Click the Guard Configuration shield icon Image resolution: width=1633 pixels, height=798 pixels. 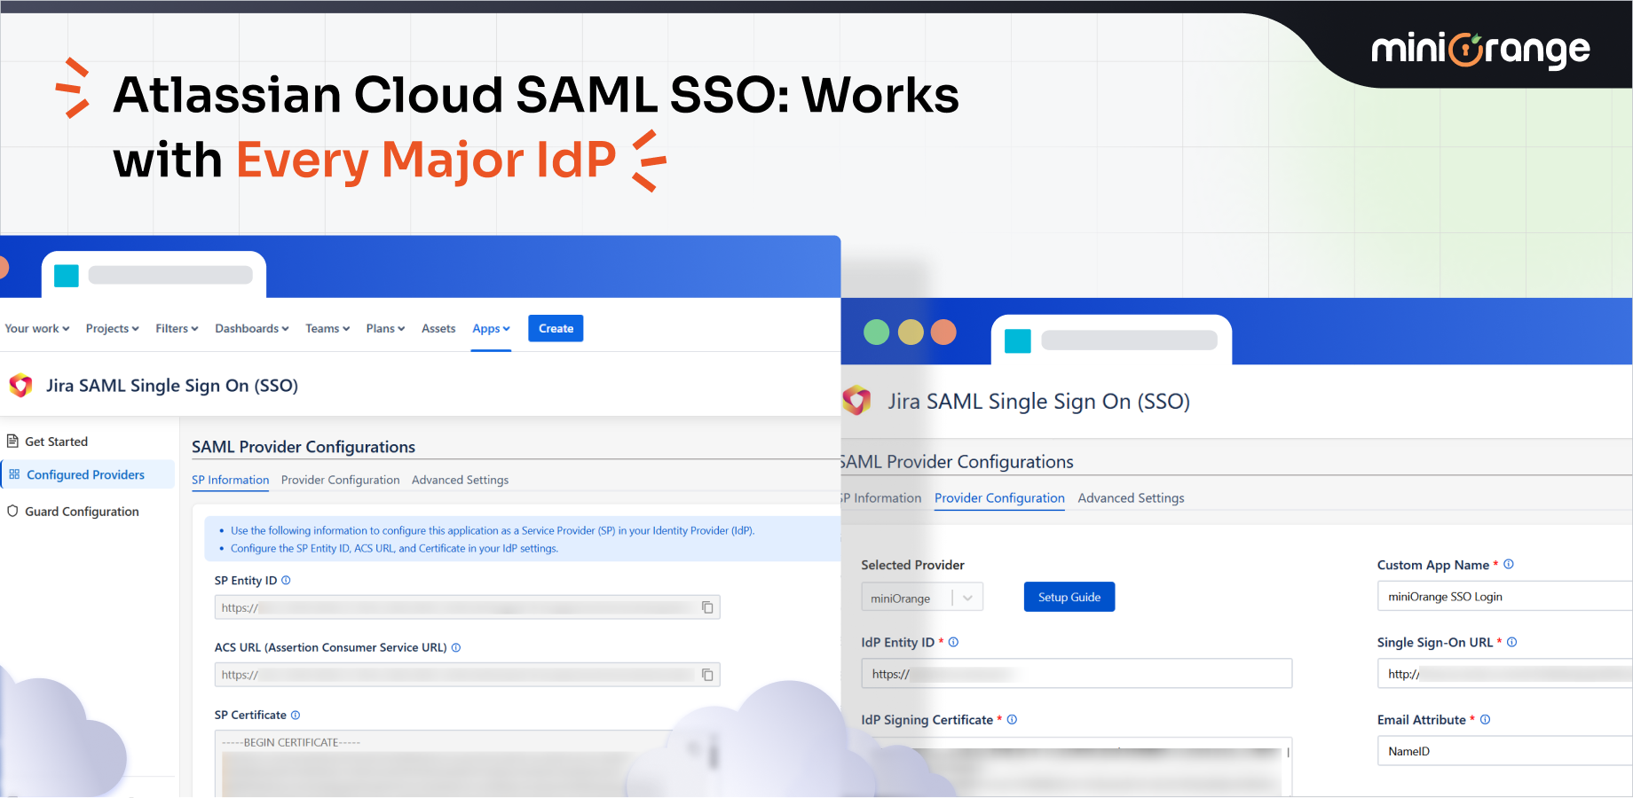pos(12,511)
